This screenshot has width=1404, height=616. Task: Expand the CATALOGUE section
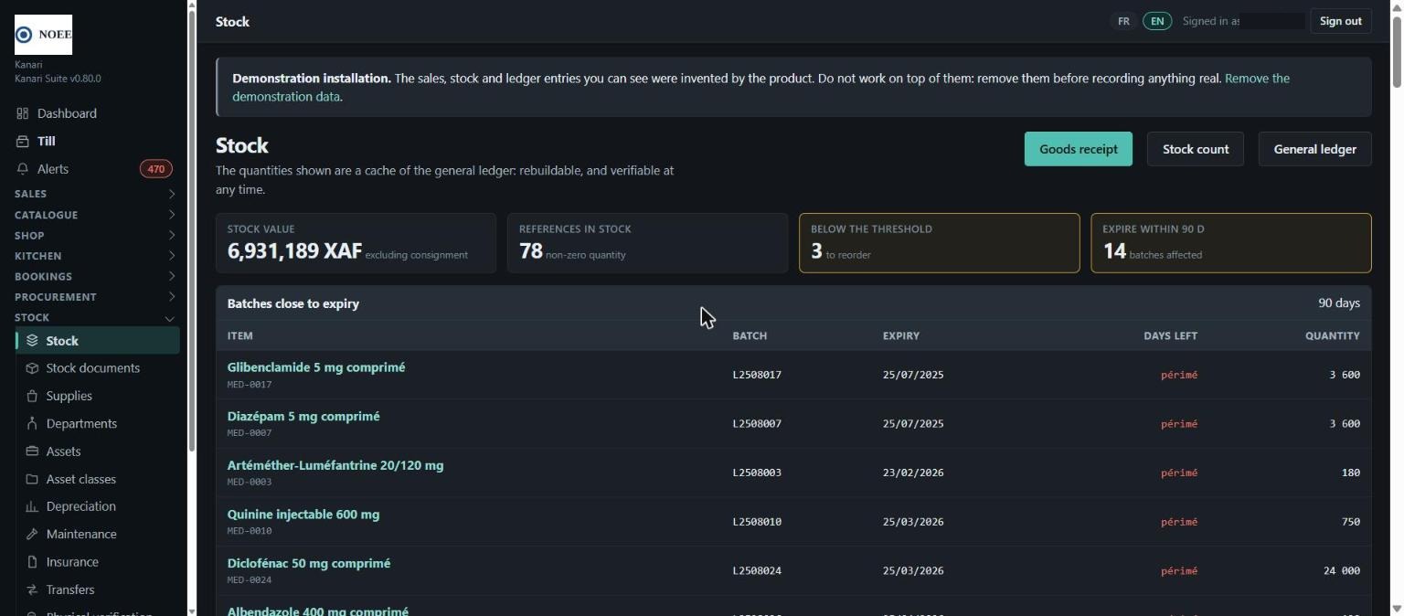click(96, 215)
